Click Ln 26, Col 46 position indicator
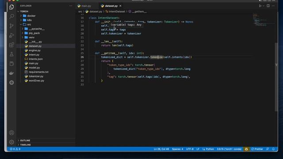The height and width of the screenshot is (159, 283). (x=161, y=149)
